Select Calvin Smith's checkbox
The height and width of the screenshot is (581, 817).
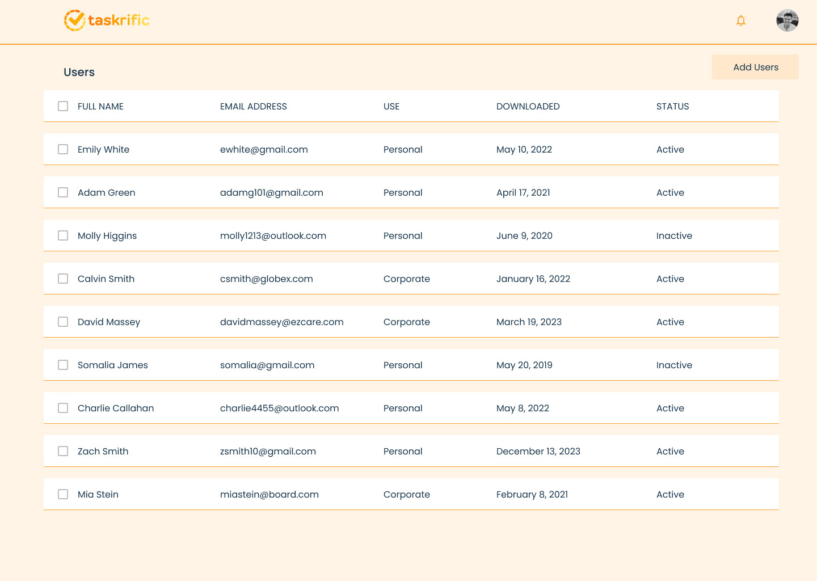(63, 279)
